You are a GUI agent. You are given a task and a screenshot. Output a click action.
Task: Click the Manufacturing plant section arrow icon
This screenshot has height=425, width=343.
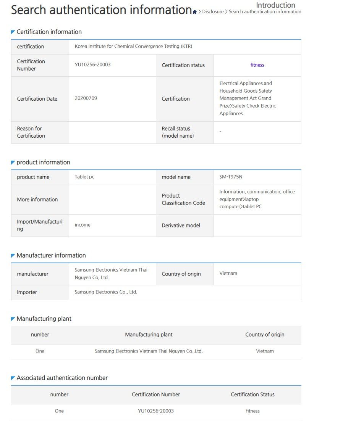coord(13,319)
